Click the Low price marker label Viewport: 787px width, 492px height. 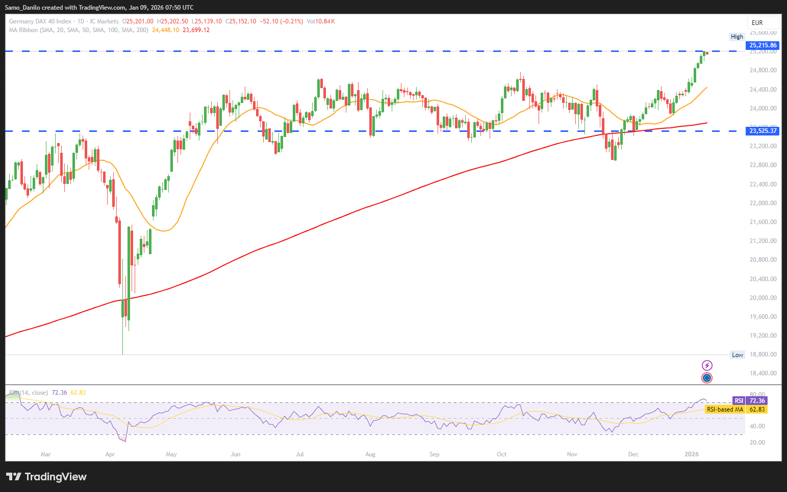click(x=738, y=355)
